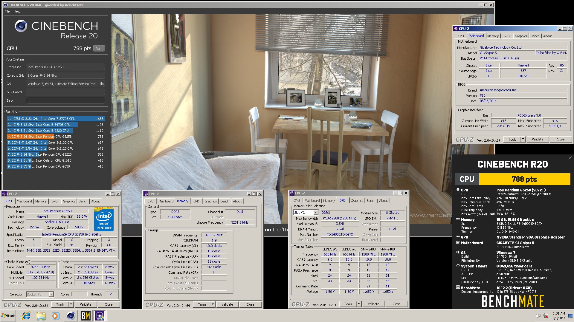Expand Tools dropdown arrow in SPD CPU-Z window

(x=359, y=304)
